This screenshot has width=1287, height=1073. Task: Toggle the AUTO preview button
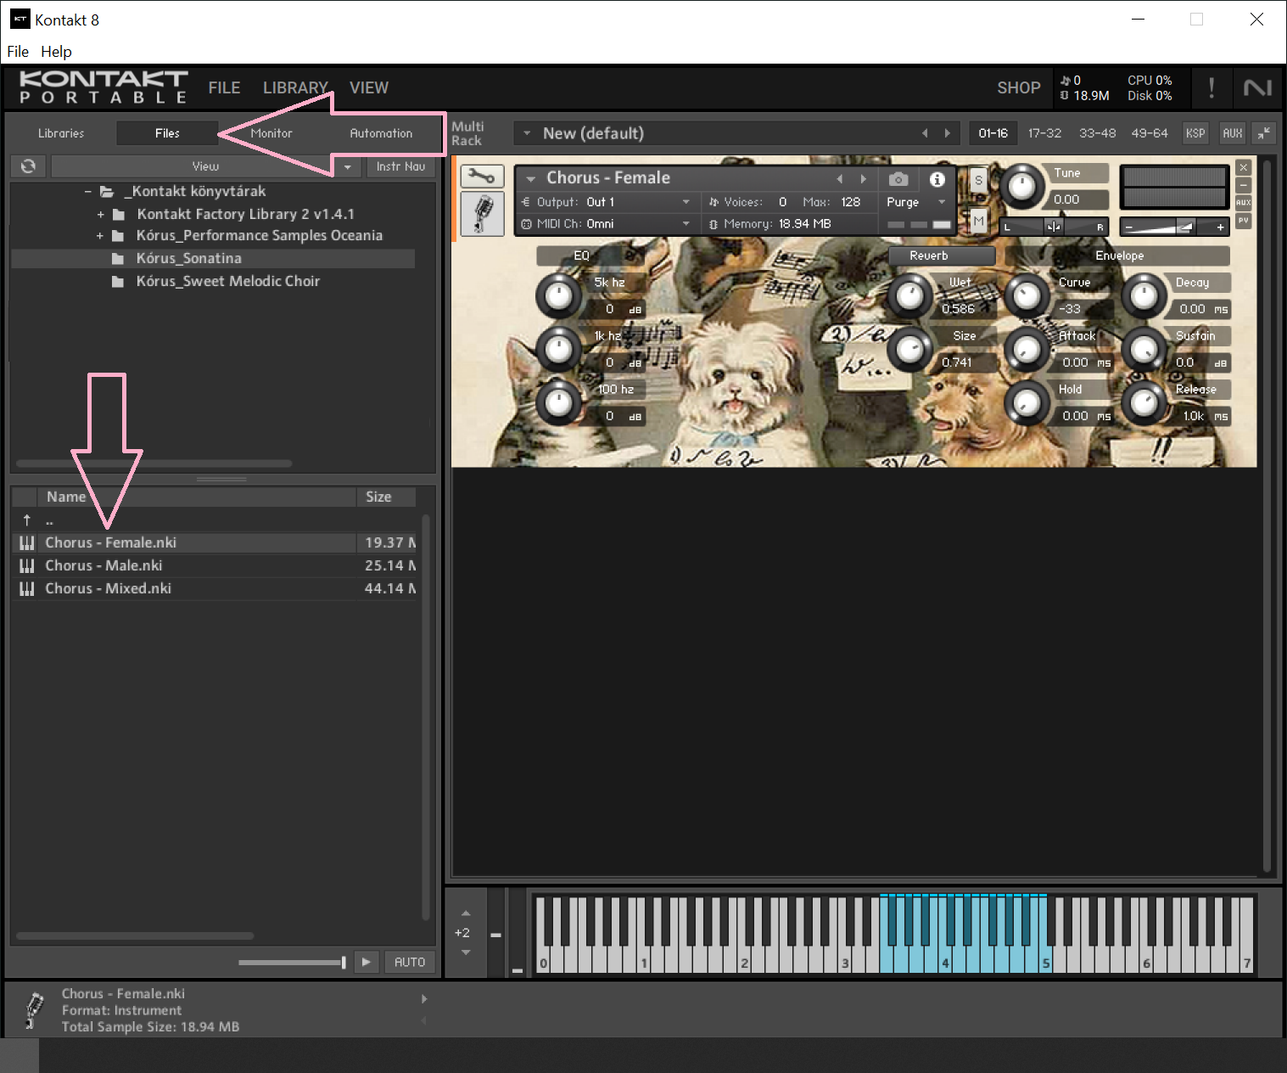(409, 962)
